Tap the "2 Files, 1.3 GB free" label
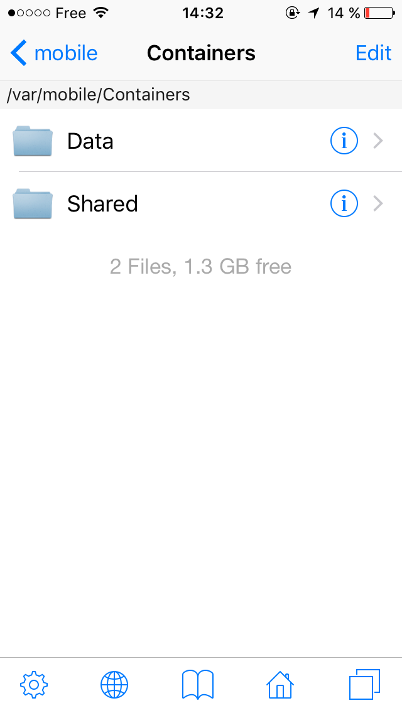This screenshot has height=713, width=402. pyautogui.click(x=201, y=267)
